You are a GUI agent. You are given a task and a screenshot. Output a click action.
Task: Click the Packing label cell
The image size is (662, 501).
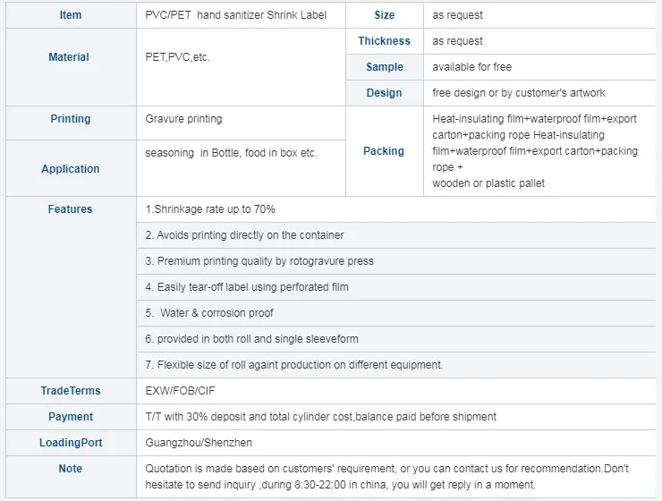coord(384,151)
